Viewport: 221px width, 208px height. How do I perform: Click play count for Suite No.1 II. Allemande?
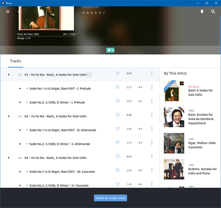pos(140,129)
